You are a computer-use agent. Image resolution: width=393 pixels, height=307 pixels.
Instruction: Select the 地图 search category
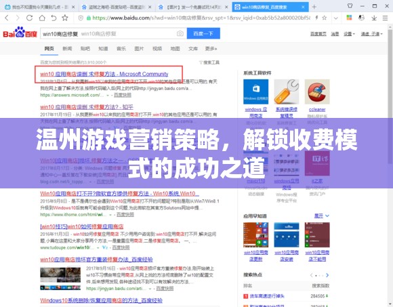click(175, 49)
